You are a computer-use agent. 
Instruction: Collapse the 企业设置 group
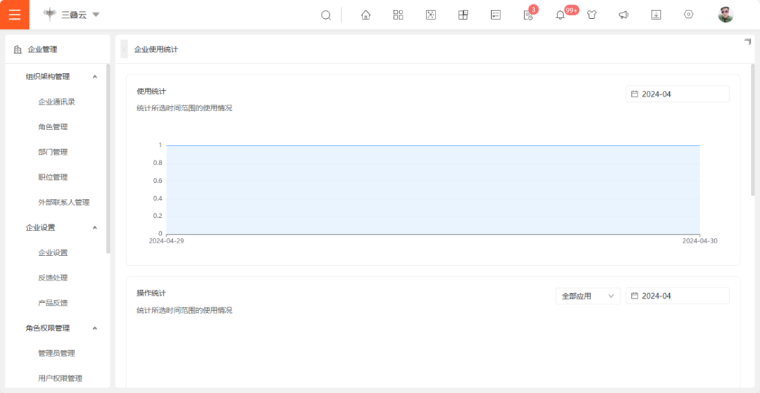[95, 228]
